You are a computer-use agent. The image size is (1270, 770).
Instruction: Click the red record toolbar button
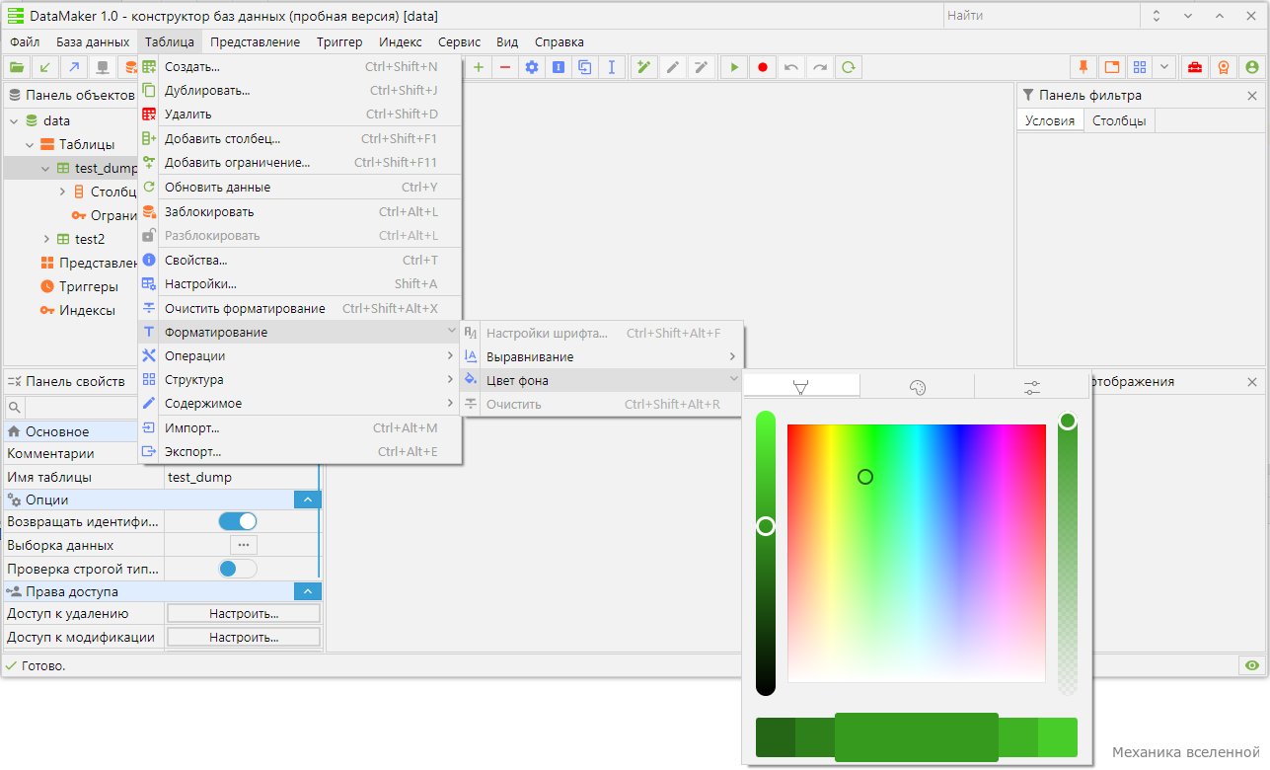[763, 67]
